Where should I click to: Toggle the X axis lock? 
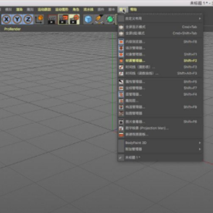pos(7,20)
